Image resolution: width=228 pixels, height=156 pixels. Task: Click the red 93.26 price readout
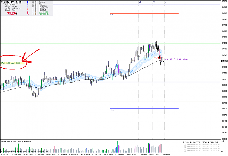tap(12, 13)
